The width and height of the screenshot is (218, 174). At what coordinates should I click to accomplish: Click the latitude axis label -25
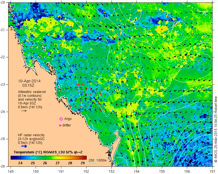3,139
